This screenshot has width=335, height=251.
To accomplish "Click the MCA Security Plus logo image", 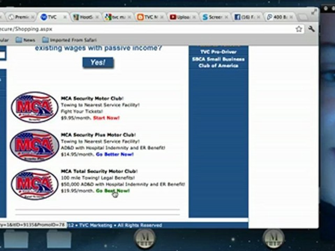I will 35,146.
